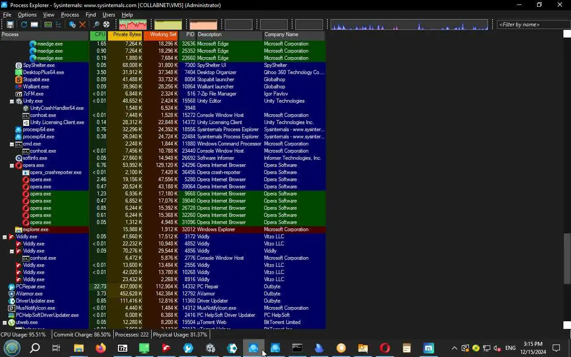The image size is (571, 357).
Task: Collapse the opera.exe process tree
Action: (x=12, y=166)
